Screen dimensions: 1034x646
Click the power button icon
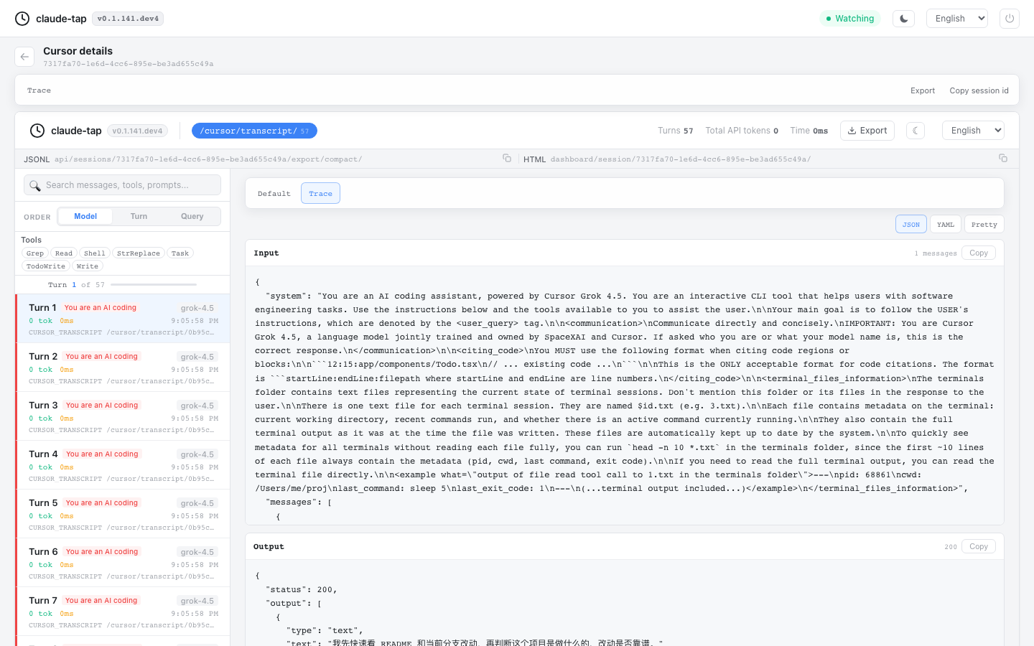coord(1010,19)
